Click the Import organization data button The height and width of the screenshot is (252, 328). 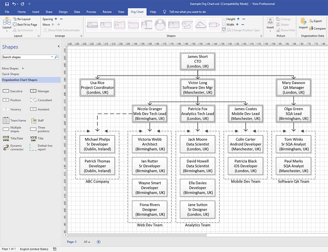[303, 23]
